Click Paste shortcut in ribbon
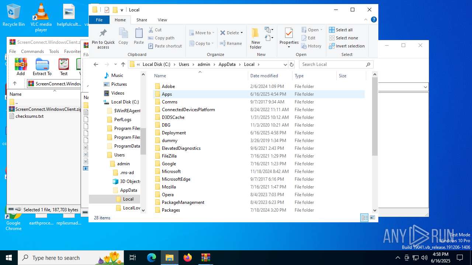Image resolution: width=472 pixels, height=265 pixels. click(x=165, y=46)
